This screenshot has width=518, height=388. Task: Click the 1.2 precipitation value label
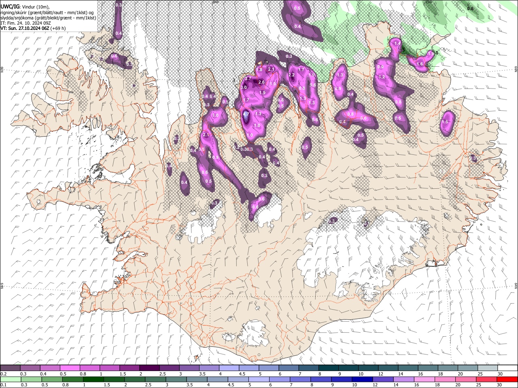pyautogui.click(x=382, y=77)
